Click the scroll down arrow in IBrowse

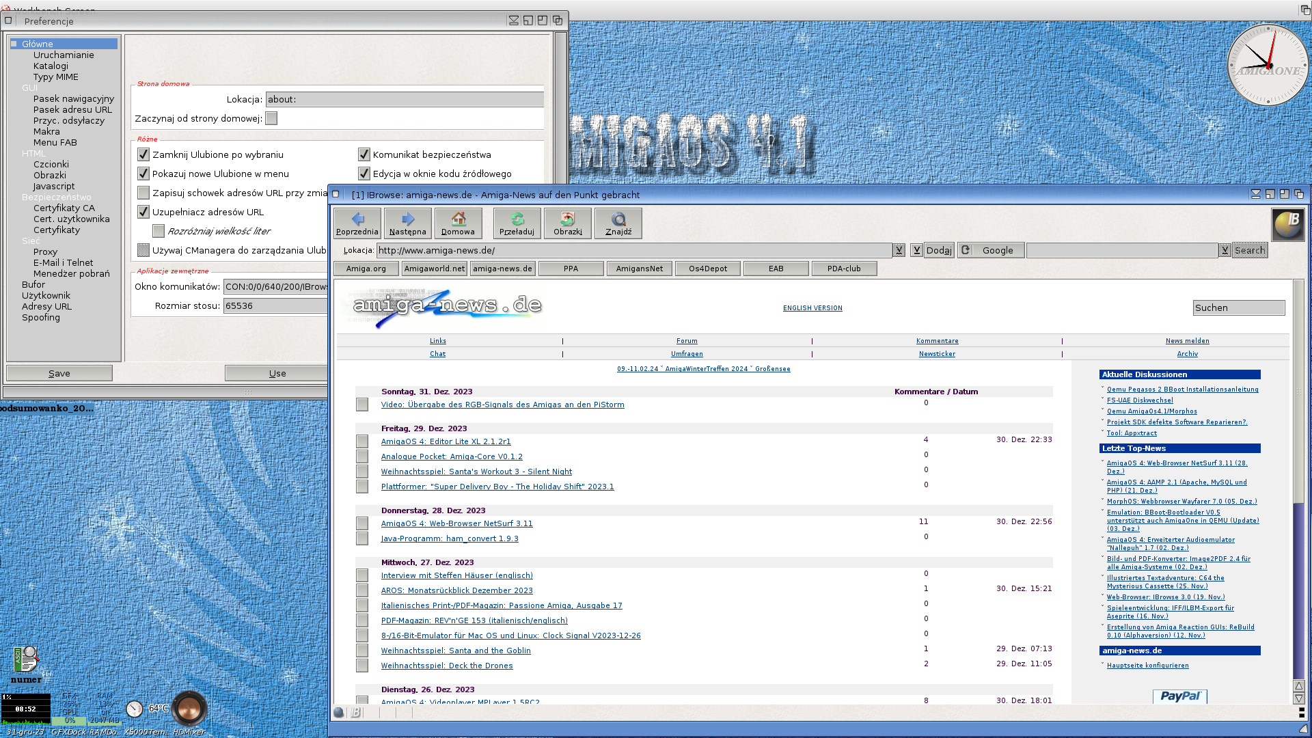1299,698
